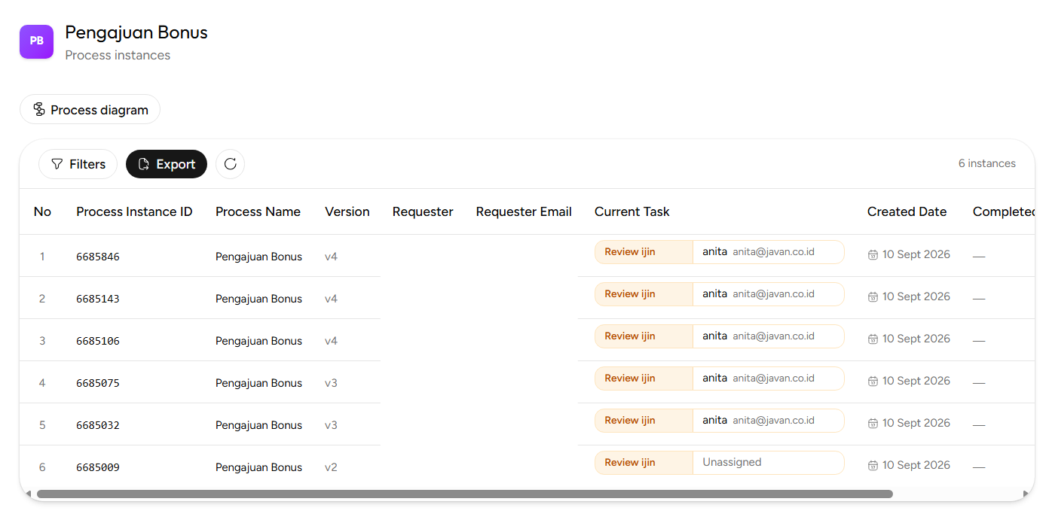Click the export file icon
This screenshot has height=532, width=1049.
[144, 164]
